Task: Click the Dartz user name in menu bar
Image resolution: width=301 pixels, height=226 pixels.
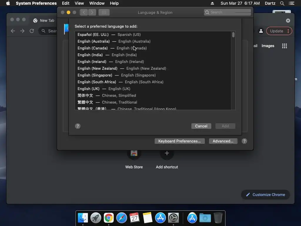Action: coord(270,3)
